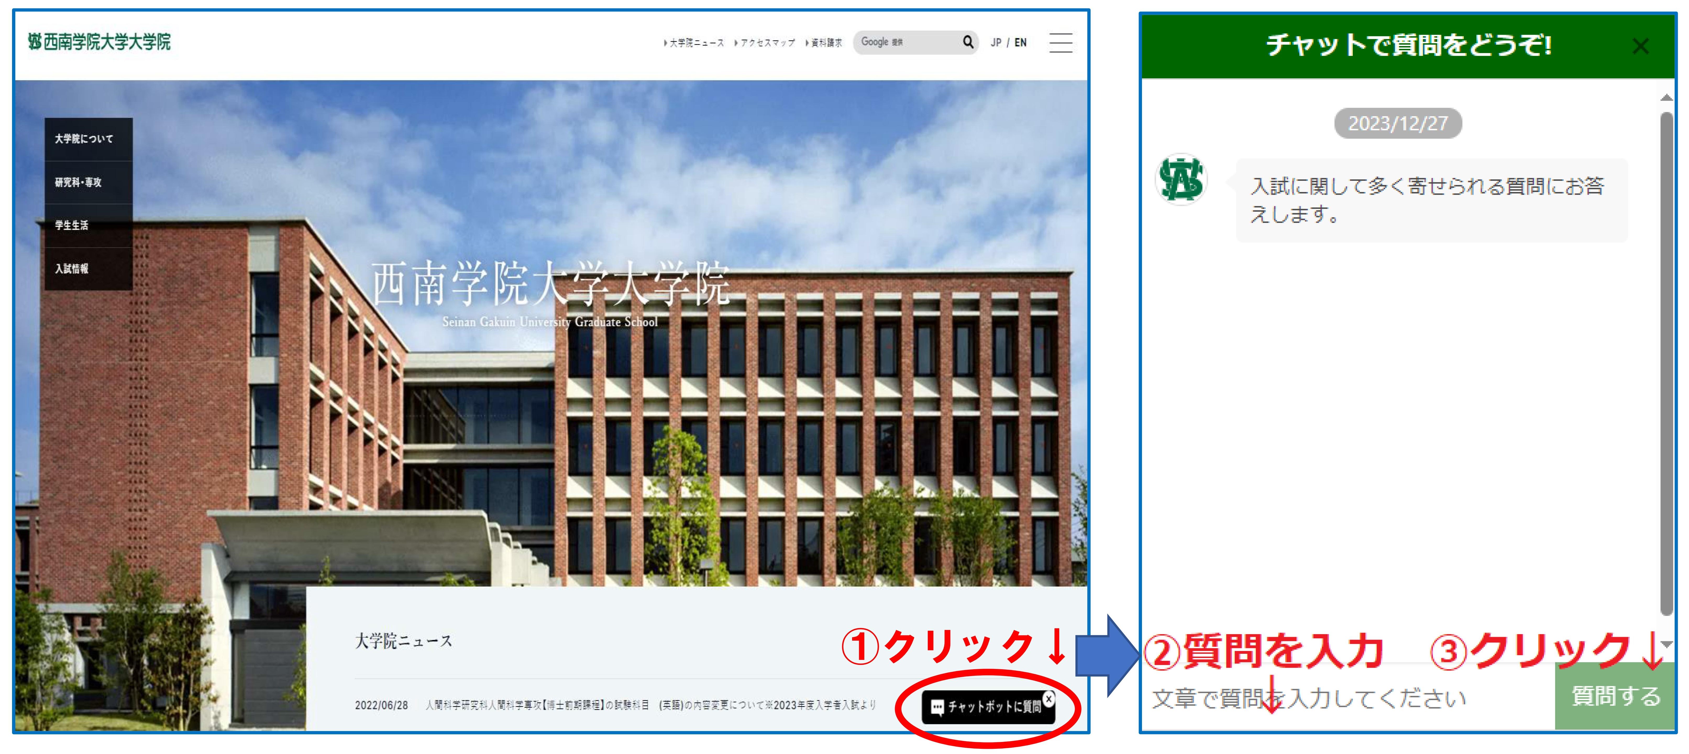Open the 資料請求 link
Image resolution: width=1689 pixels, height=754 pixels.
tap(824, 43)
